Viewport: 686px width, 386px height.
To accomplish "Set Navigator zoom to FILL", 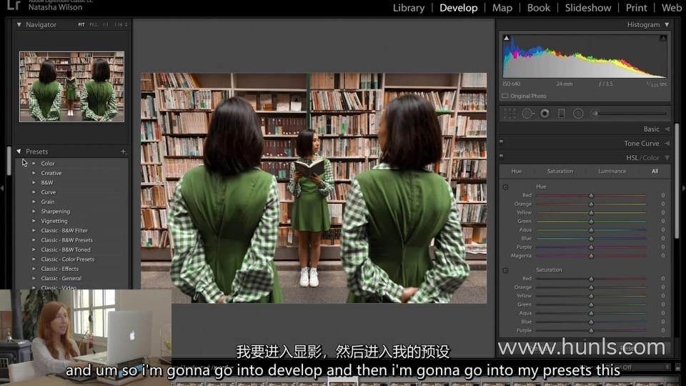I will [94, 25].
